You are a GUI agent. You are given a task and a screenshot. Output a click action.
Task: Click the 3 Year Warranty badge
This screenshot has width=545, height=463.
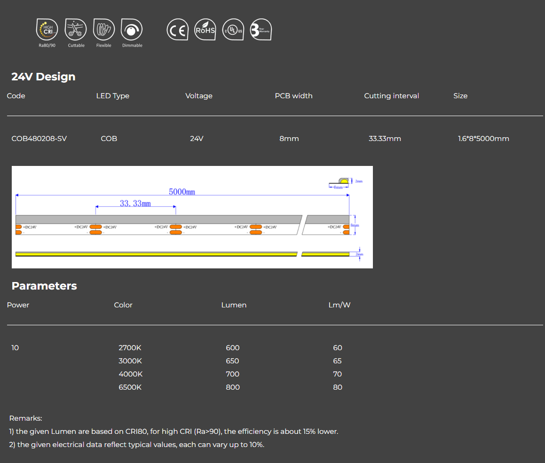point(261,30)
